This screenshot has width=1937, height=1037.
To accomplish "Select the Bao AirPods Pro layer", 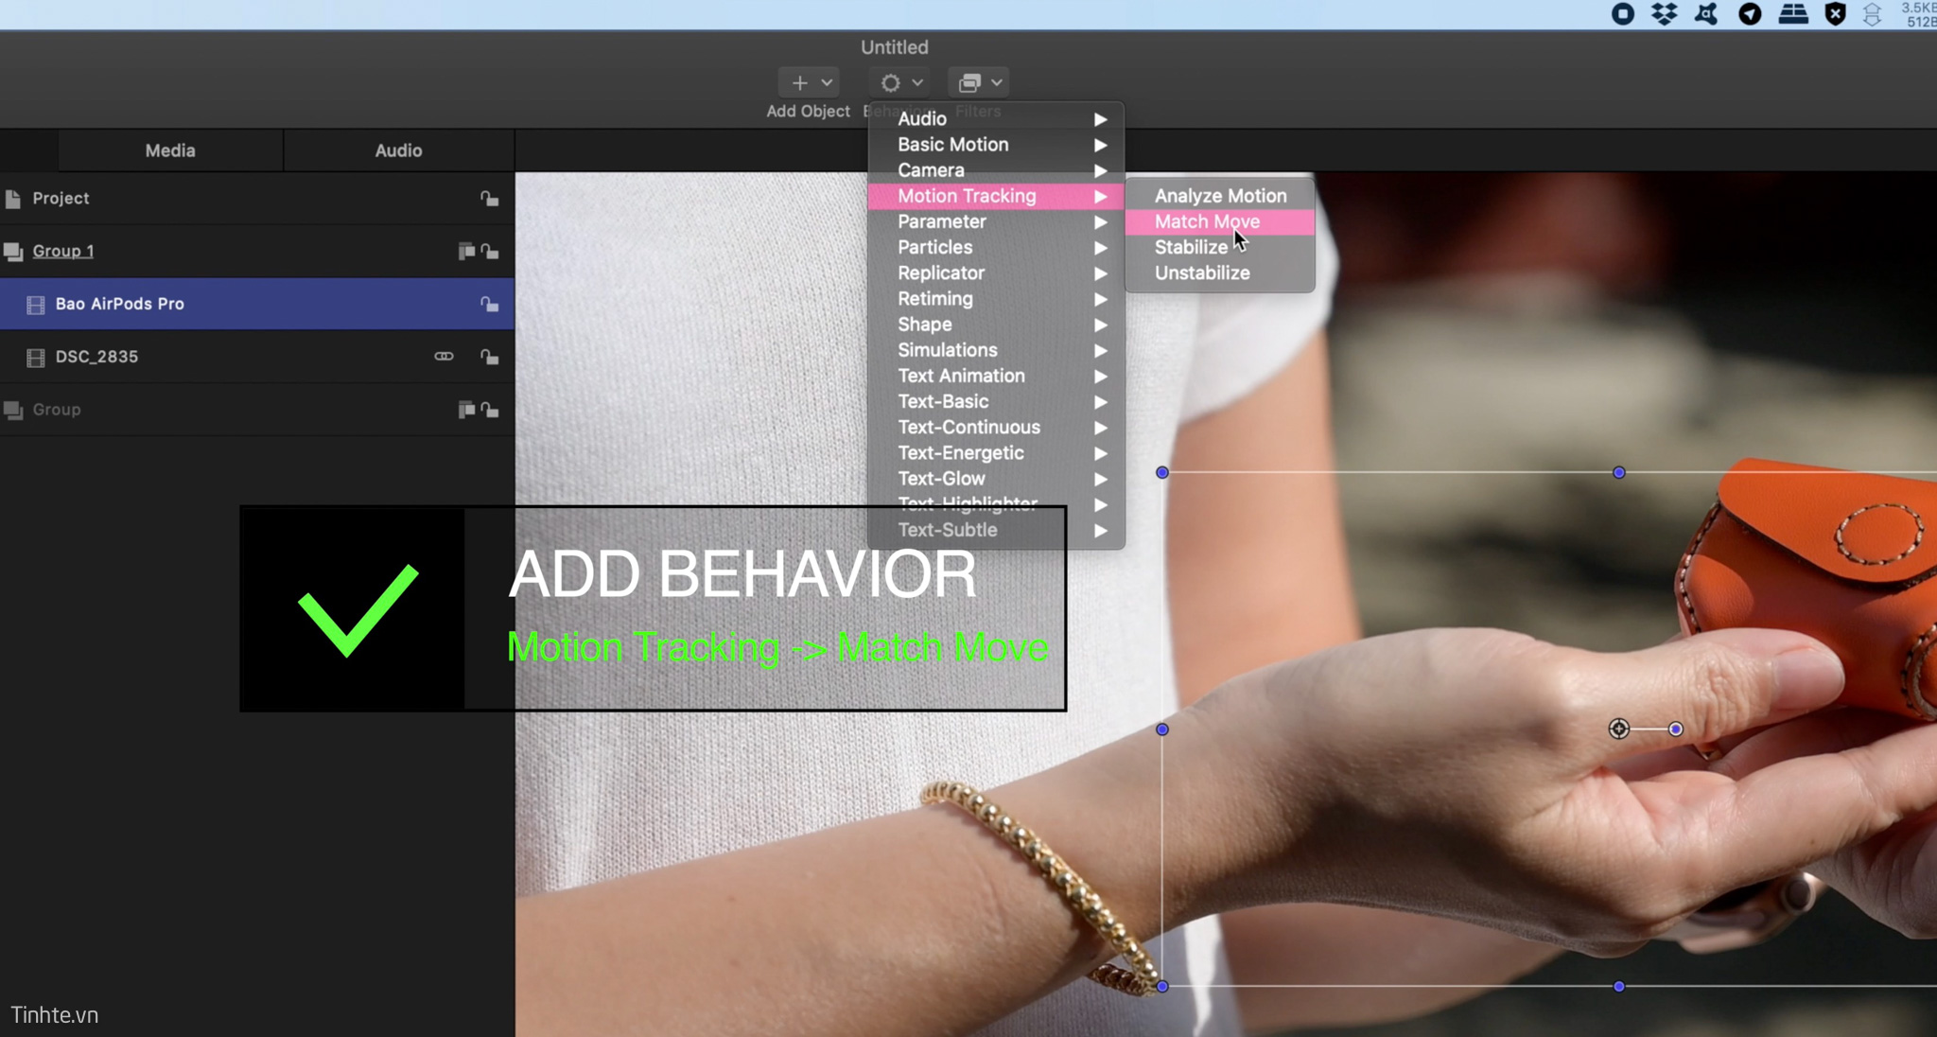I will pyautogui.click(x=257, y=304).
